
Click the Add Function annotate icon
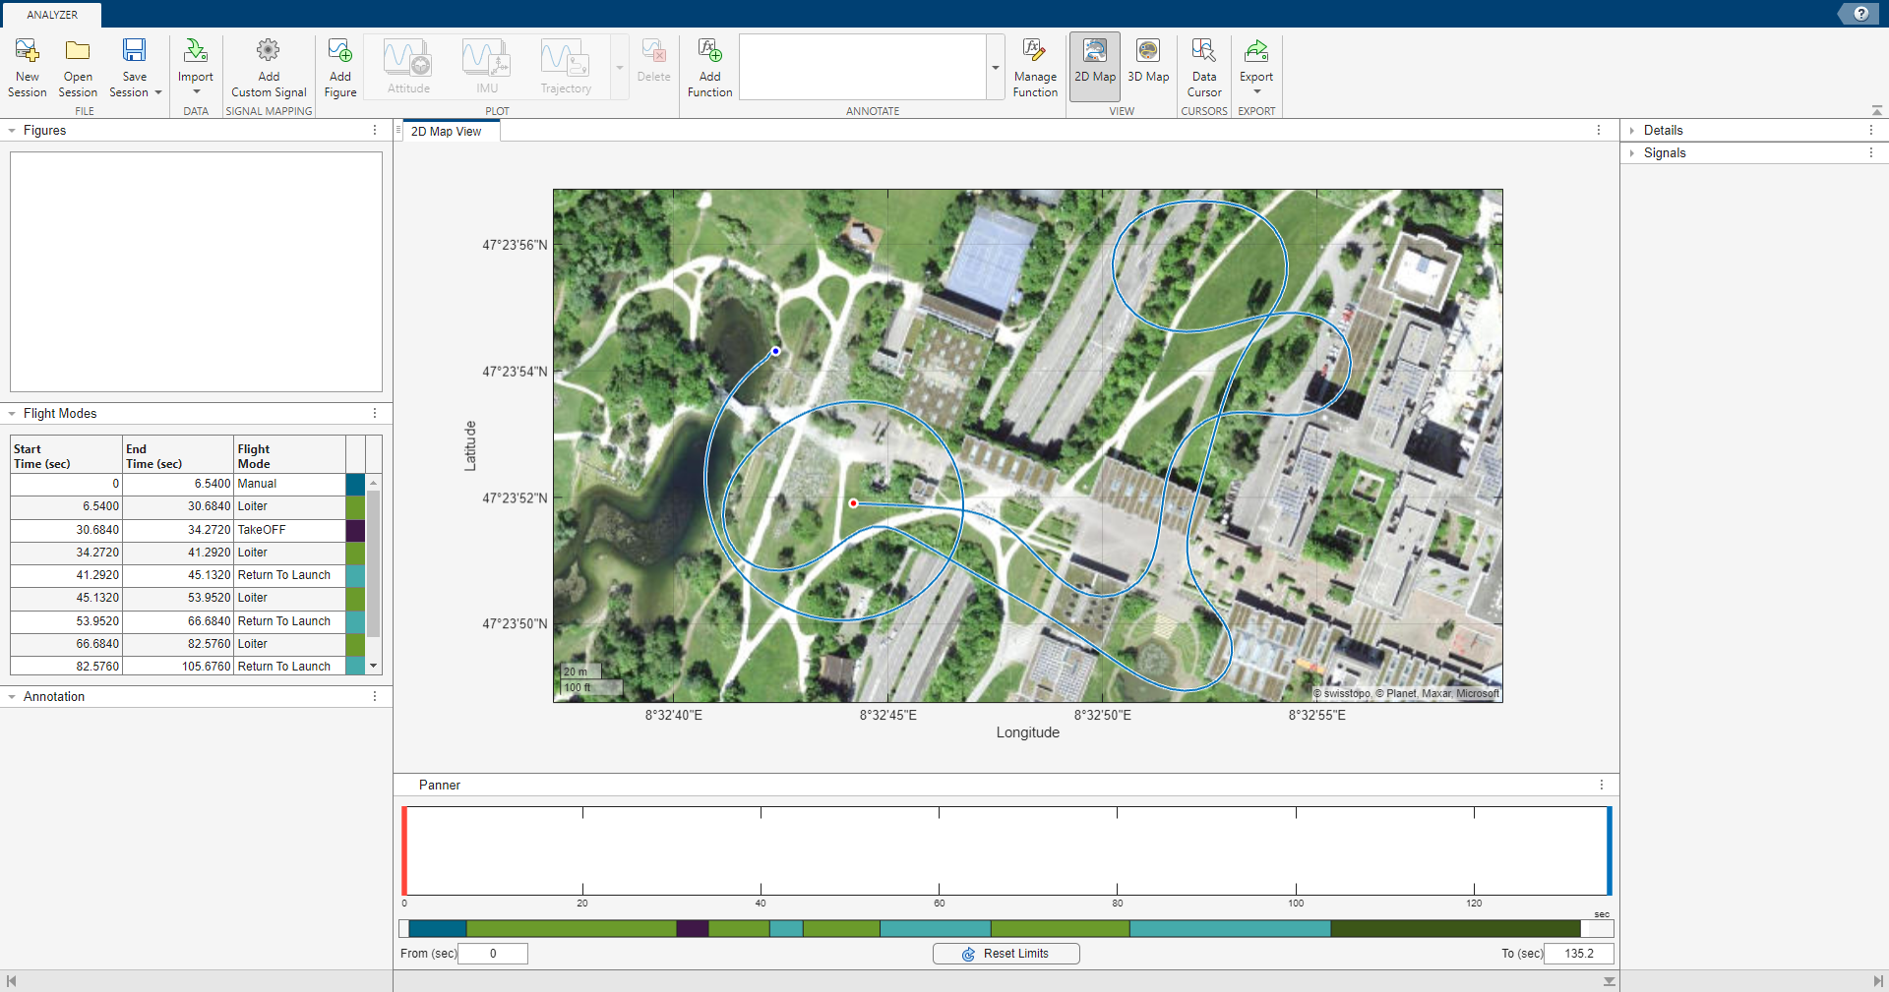point(709,65)
